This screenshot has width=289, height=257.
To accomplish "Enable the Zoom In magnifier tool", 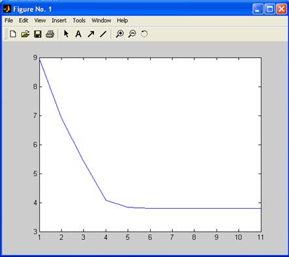I will click(120, 34).
